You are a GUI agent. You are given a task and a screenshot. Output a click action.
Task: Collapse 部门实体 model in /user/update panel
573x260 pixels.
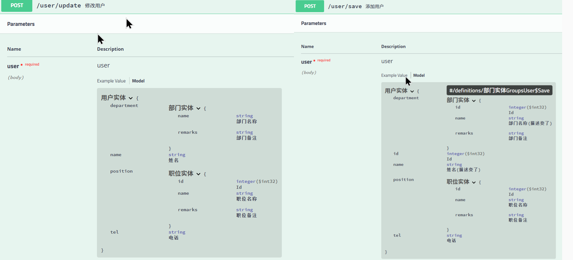(x=199, y=108)
